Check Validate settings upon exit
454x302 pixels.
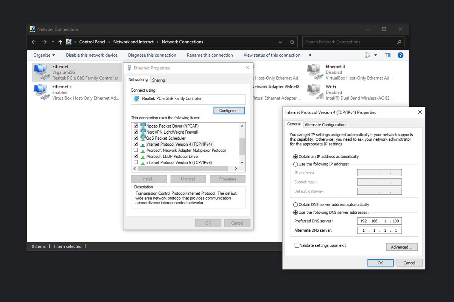click(x=297, y=245)
